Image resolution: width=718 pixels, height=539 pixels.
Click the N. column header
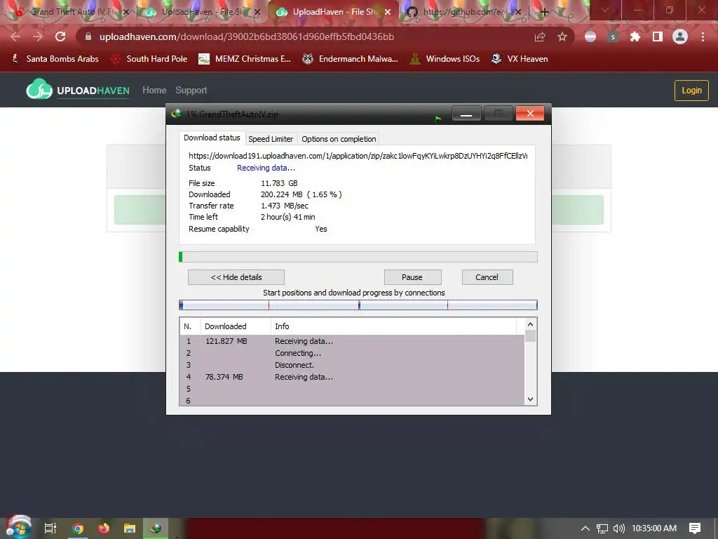coord(189,326)
